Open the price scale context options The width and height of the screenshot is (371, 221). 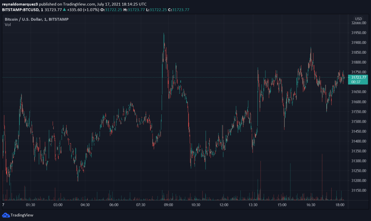click(x=358, y=114)
